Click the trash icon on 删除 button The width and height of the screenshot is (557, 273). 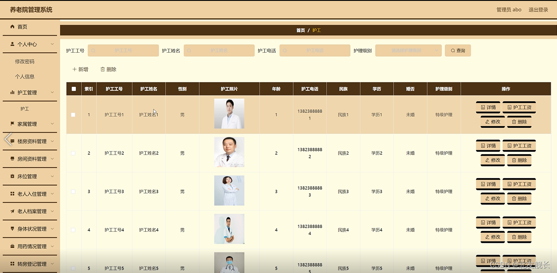(x=102, y=69)
